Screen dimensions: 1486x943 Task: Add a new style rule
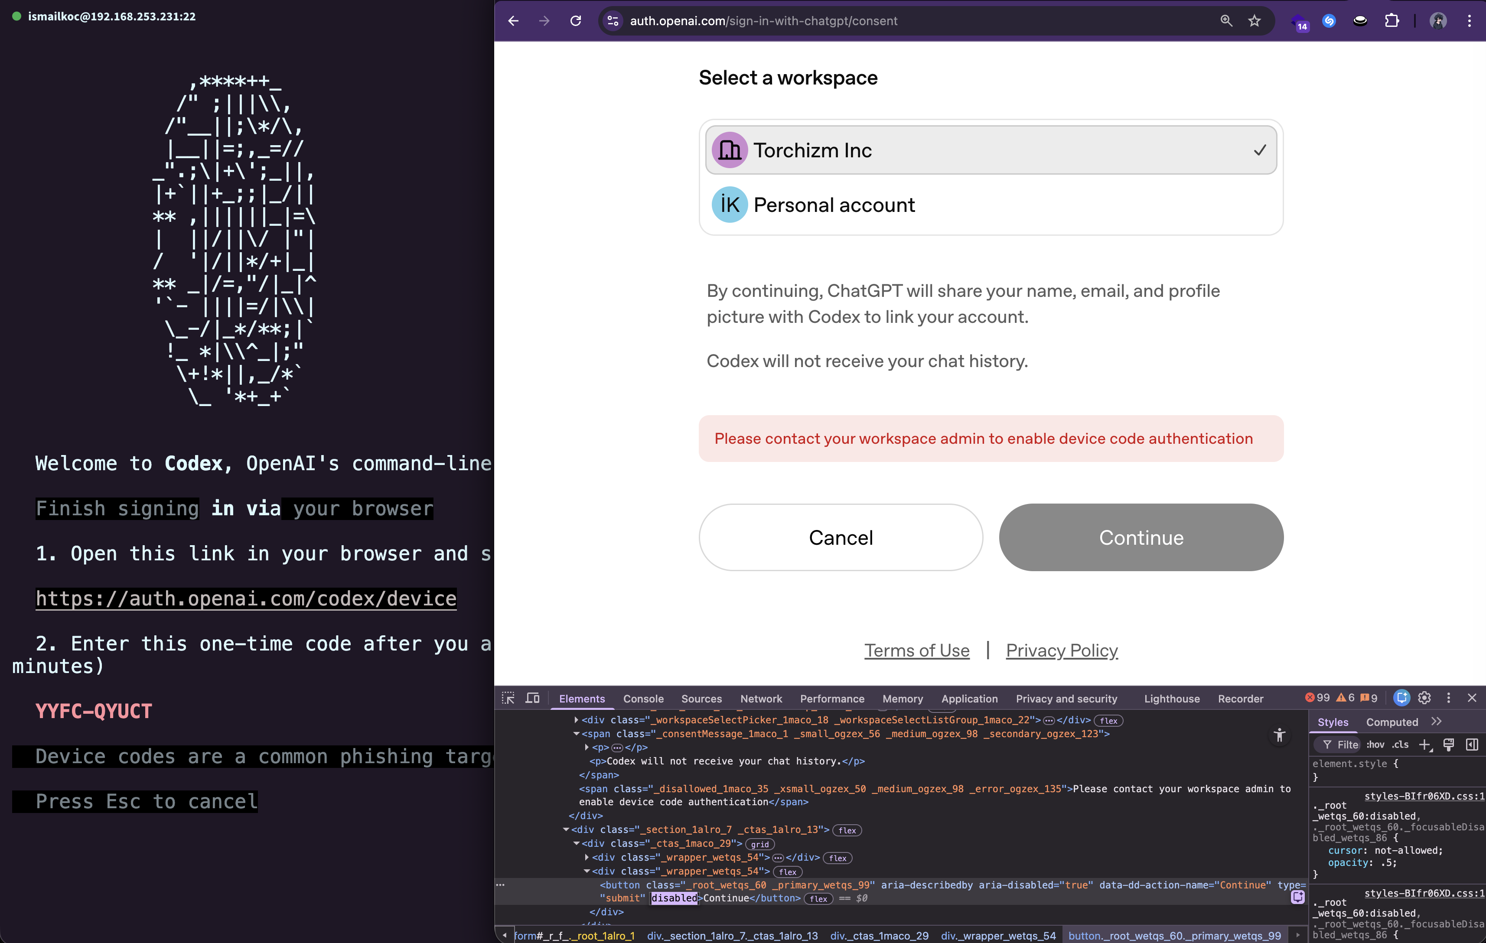point(1425,745)
